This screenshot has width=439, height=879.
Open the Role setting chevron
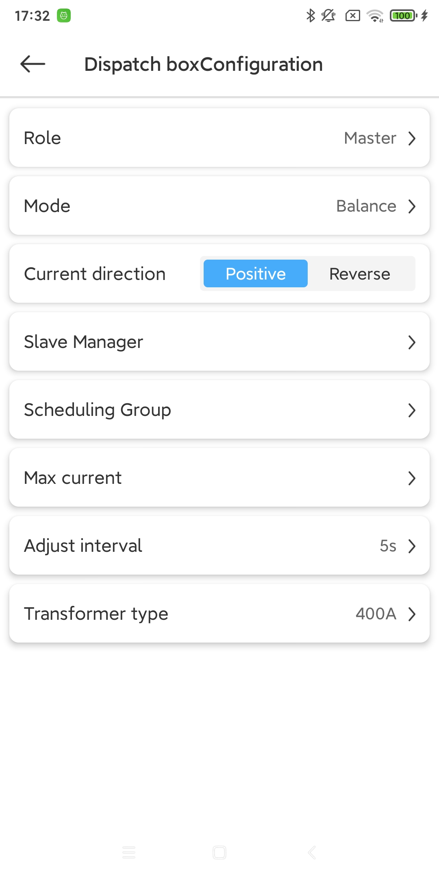click(412, 138)
